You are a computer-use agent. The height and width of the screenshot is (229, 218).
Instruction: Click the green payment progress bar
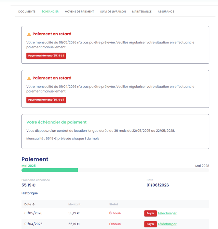(x=49, y=170)
